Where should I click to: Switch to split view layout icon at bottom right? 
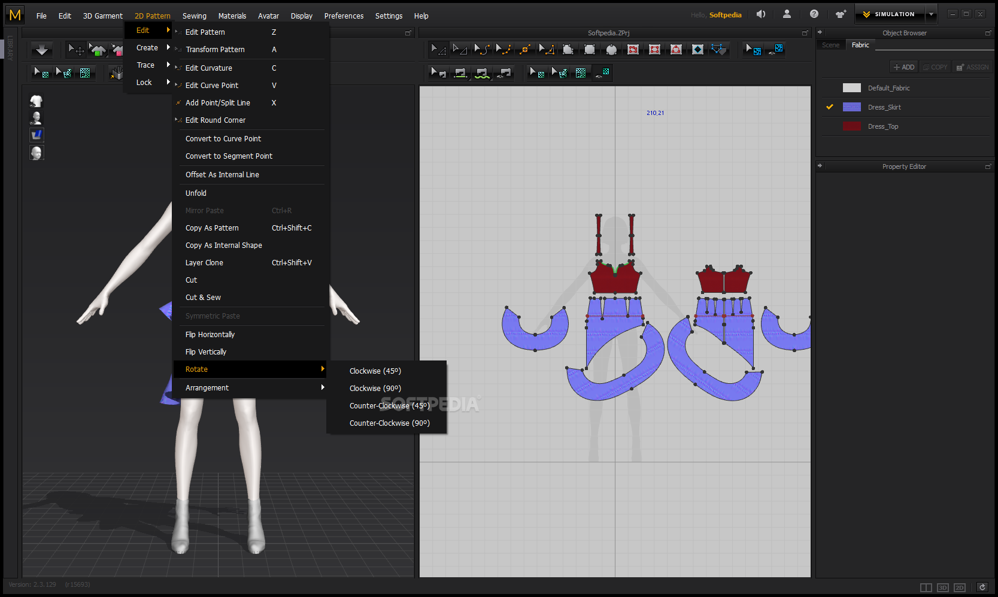926,587
